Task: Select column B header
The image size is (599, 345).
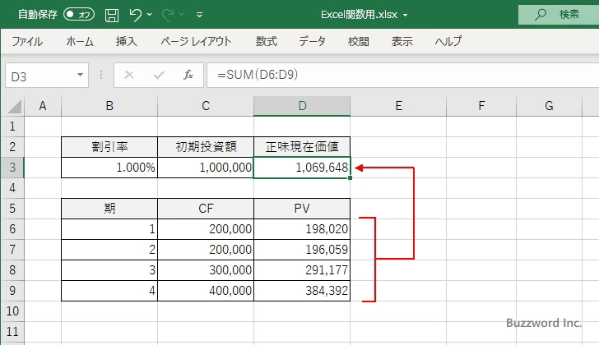Action: (x=109, y=106)
